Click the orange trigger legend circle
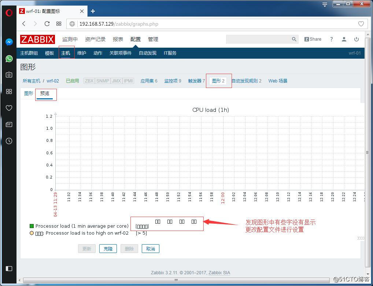The height and width of the screenshot is (286, 373). click(32, 233)
